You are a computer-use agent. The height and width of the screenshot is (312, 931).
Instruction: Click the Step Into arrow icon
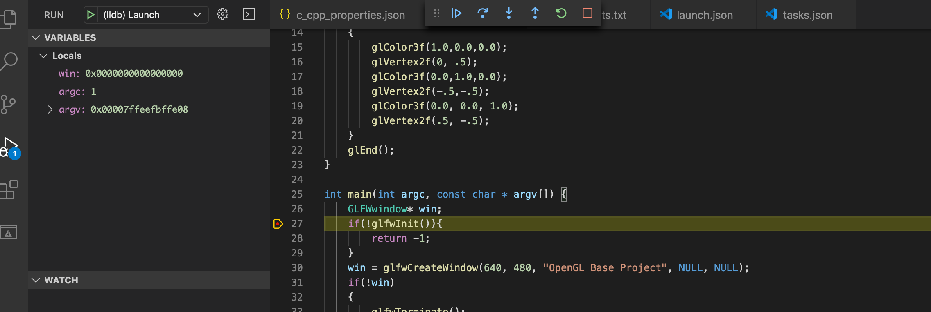[509, 13]
